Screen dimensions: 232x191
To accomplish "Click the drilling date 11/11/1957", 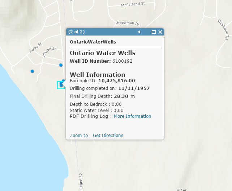I will point(134,88).
